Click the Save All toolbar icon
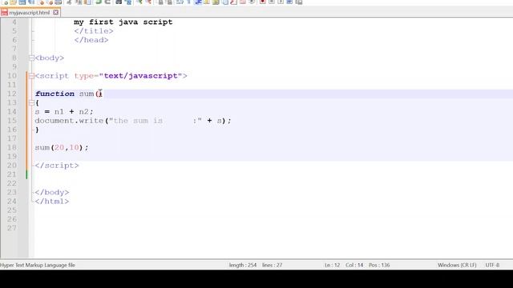The height and width of the screenshot is (288, 513). coord(31,2)
